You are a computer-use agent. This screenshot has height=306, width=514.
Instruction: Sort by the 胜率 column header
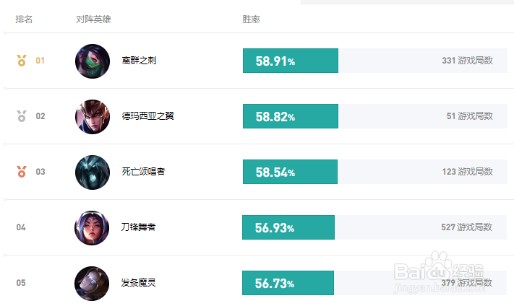click(251, 19)
